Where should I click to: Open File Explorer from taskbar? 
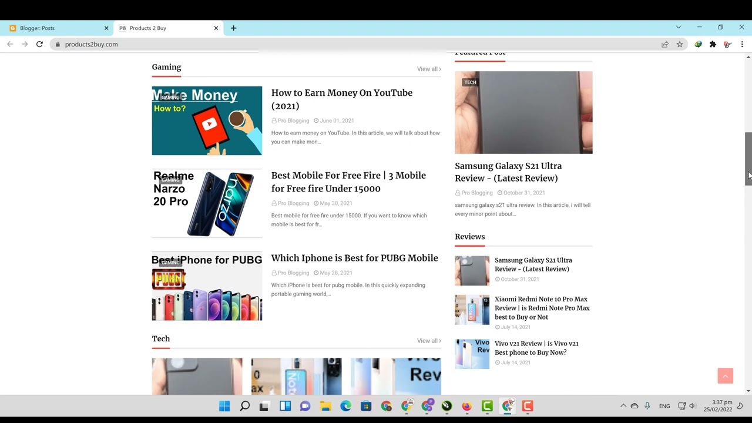[325, 406]
